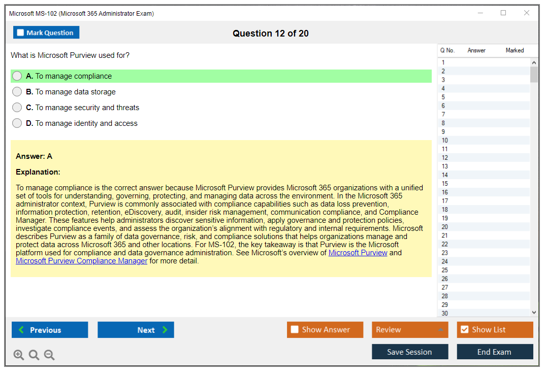Open the Microsoft Purview Compliance Manager link
Viewport: 546px width, 373px height.
[81, 261]
